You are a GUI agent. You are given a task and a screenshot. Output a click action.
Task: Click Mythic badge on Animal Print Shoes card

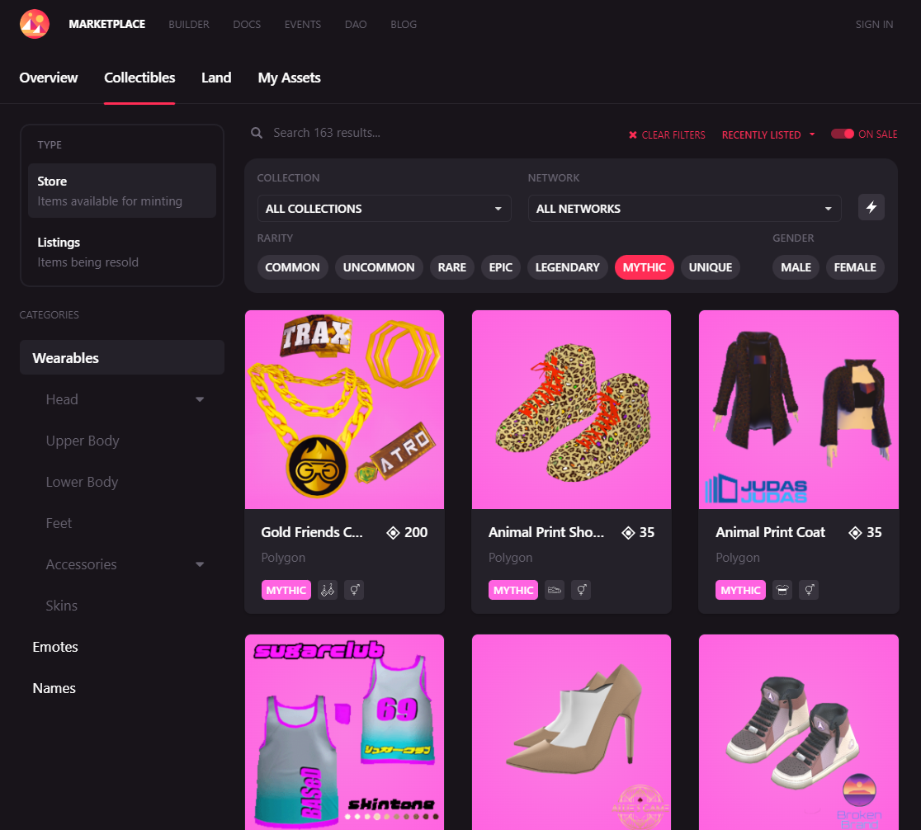tap(513, 590)
